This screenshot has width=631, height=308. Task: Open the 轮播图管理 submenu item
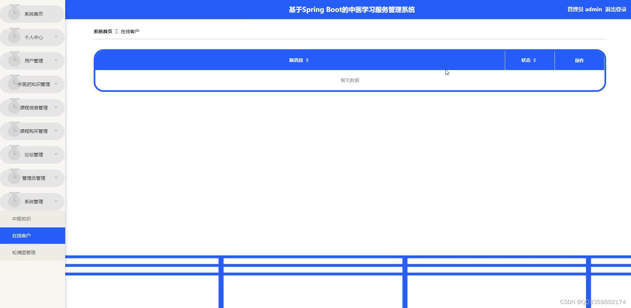click(x=32, y=252)
